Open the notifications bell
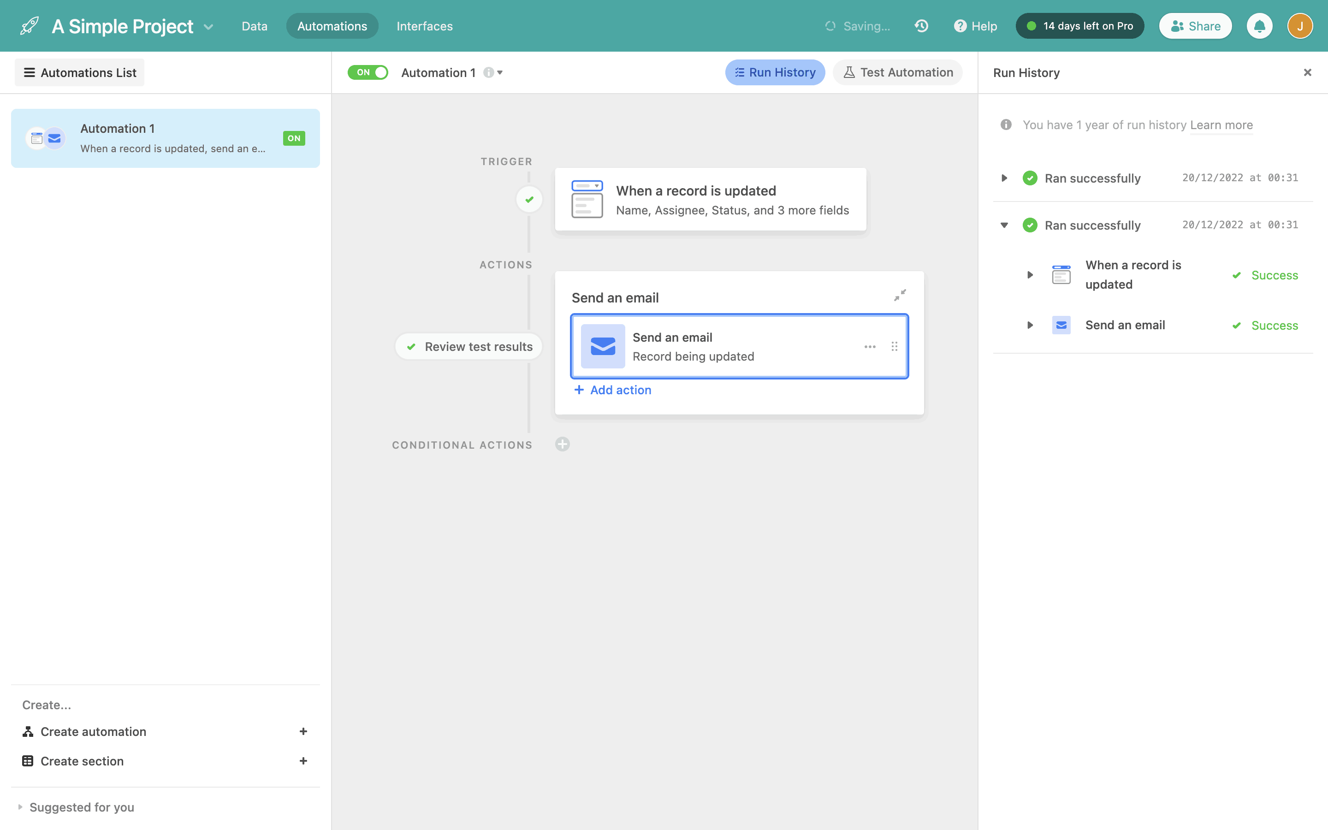The height and width of the screenshot is (830, 1328). click(1259, 26)
